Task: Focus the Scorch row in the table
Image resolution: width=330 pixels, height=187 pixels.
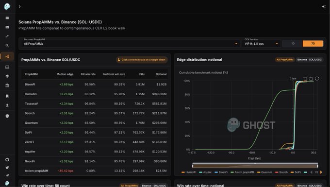Action: [x=95, y=113]
